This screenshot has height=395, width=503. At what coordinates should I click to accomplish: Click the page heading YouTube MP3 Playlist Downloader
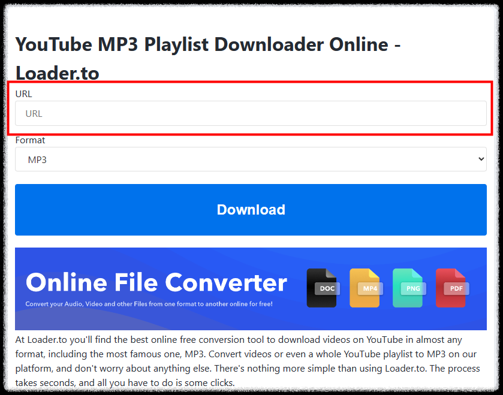click(x=208, y=58)
